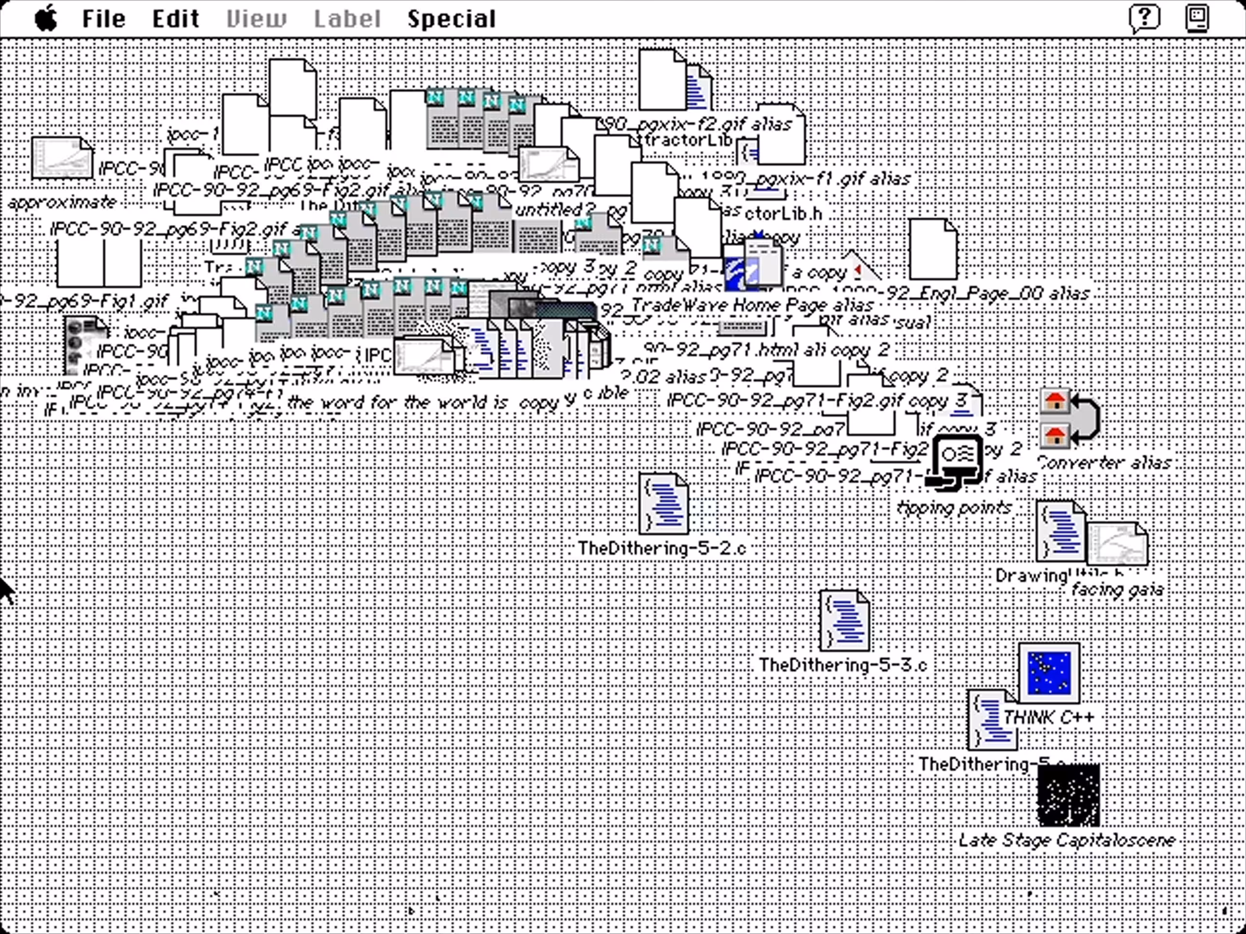Image resolution: width=1246 pixels, height=934 pixels.
Task: Open the Special menu
Action: pyautogui.click(x=452, y=18)
